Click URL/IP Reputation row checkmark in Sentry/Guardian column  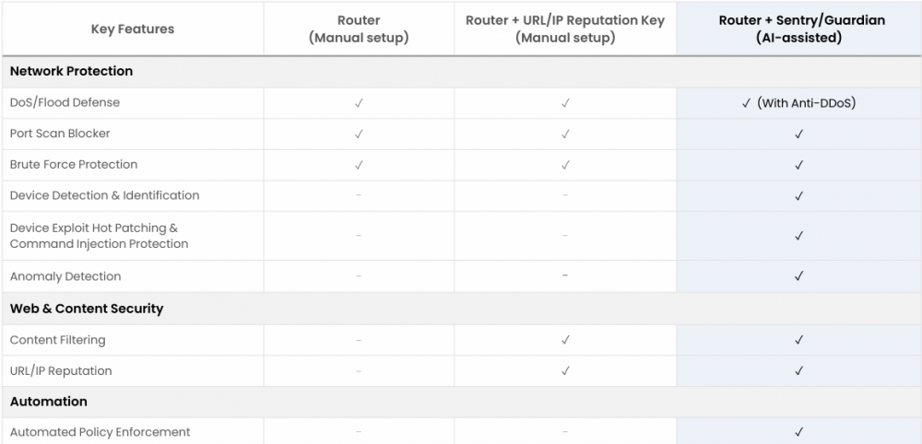coord(798,371)
